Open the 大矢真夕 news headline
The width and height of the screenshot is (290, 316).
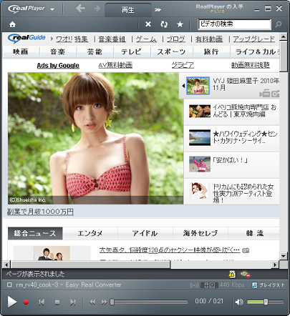(x=170, y=250)
